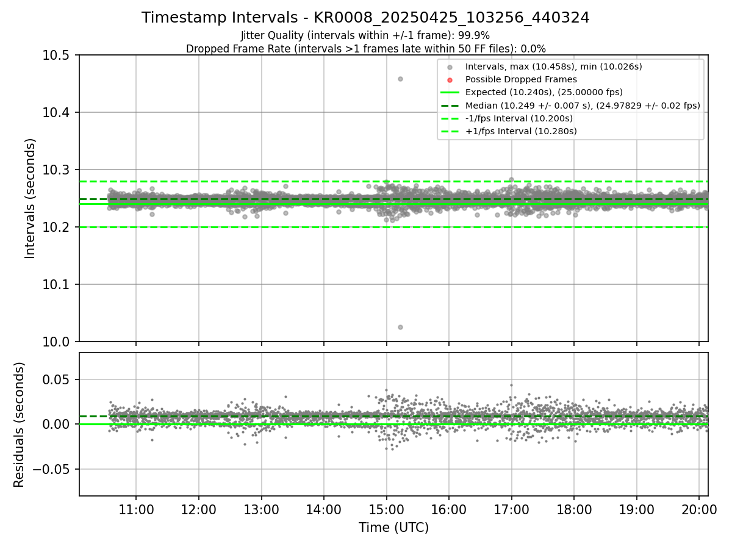
Task: Click legend entry '+1/fps Interval (10.280s)'
Action: [521, 131]
